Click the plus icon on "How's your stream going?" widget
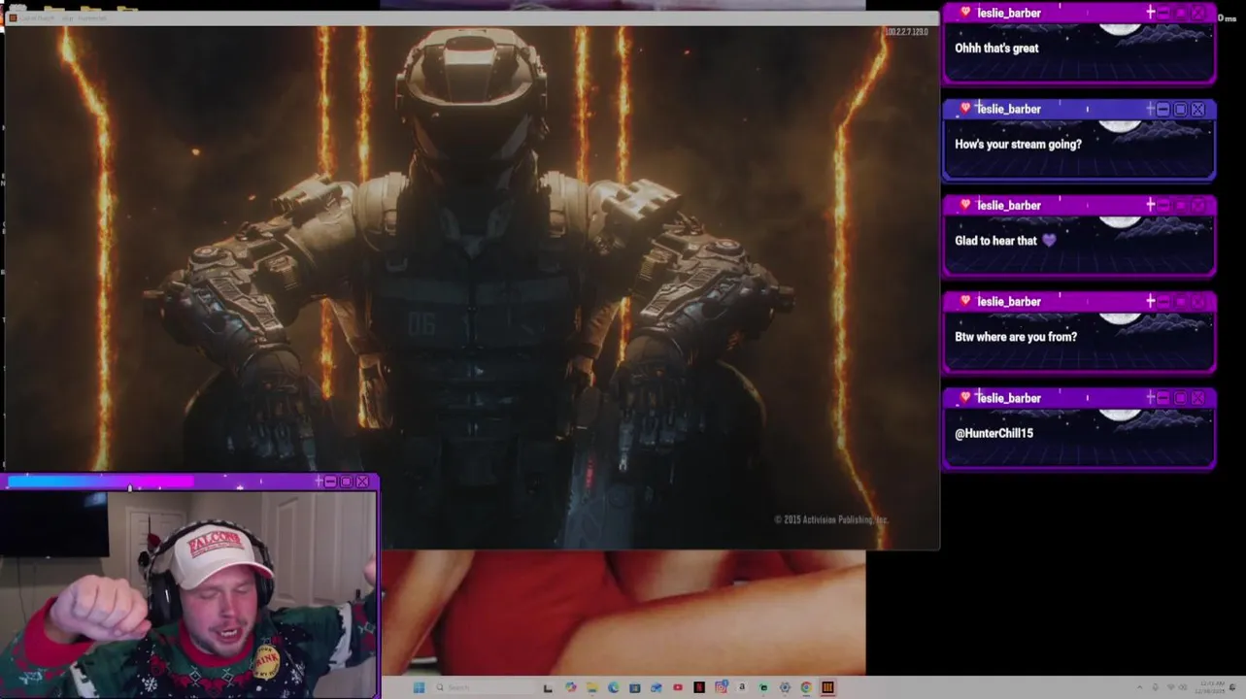The height and width of the screenshot is (699, 1246). pyautogui.click(x=1151, y=109)
